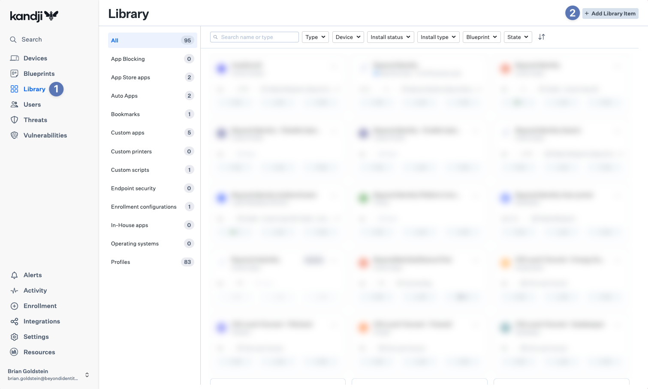648x389 pixels.
Task: Open the State filter dropdown
Action: (x=518, y=37)
